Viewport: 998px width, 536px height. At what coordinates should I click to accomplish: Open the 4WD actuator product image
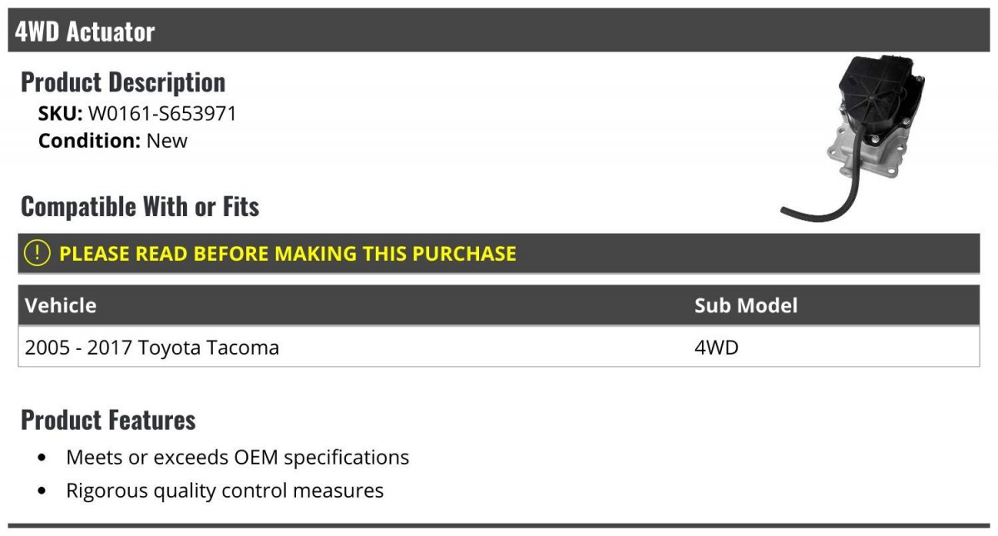853,138
